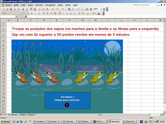166x124 pixels.
Task: Switch to the bichinhas taskbar window
Action: [x=85, y=122]
